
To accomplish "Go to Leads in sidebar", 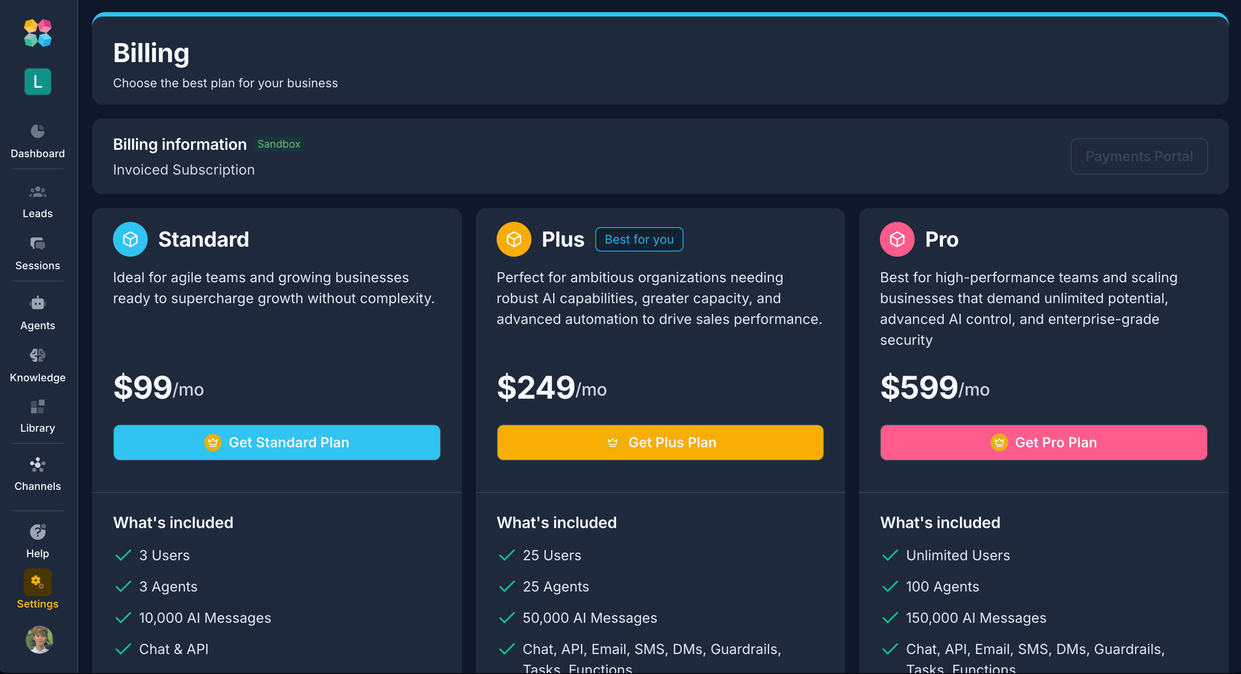I will tap(37, 192).
